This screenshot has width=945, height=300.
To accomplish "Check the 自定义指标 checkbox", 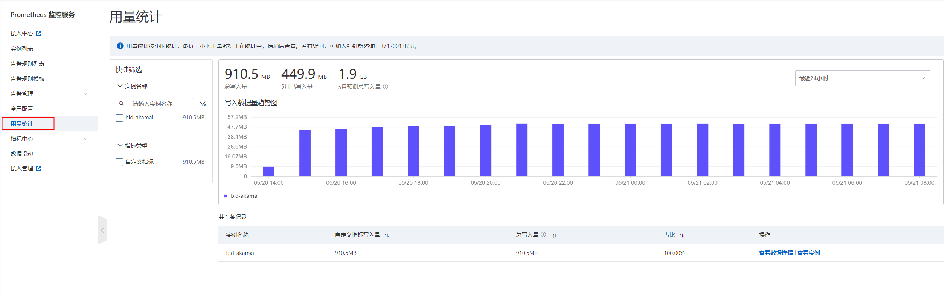I will pos(119,162).
